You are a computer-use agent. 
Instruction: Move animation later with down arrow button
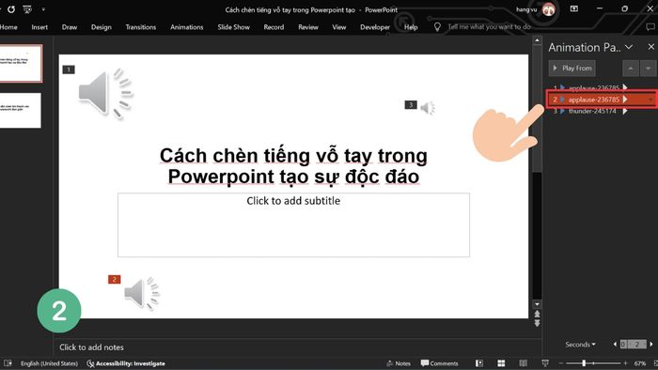(x=649, y=69)
